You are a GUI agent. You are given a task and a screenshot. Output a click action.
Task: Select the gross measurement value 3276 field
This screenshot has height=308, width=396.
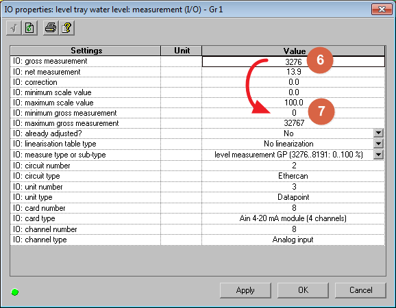293,62
